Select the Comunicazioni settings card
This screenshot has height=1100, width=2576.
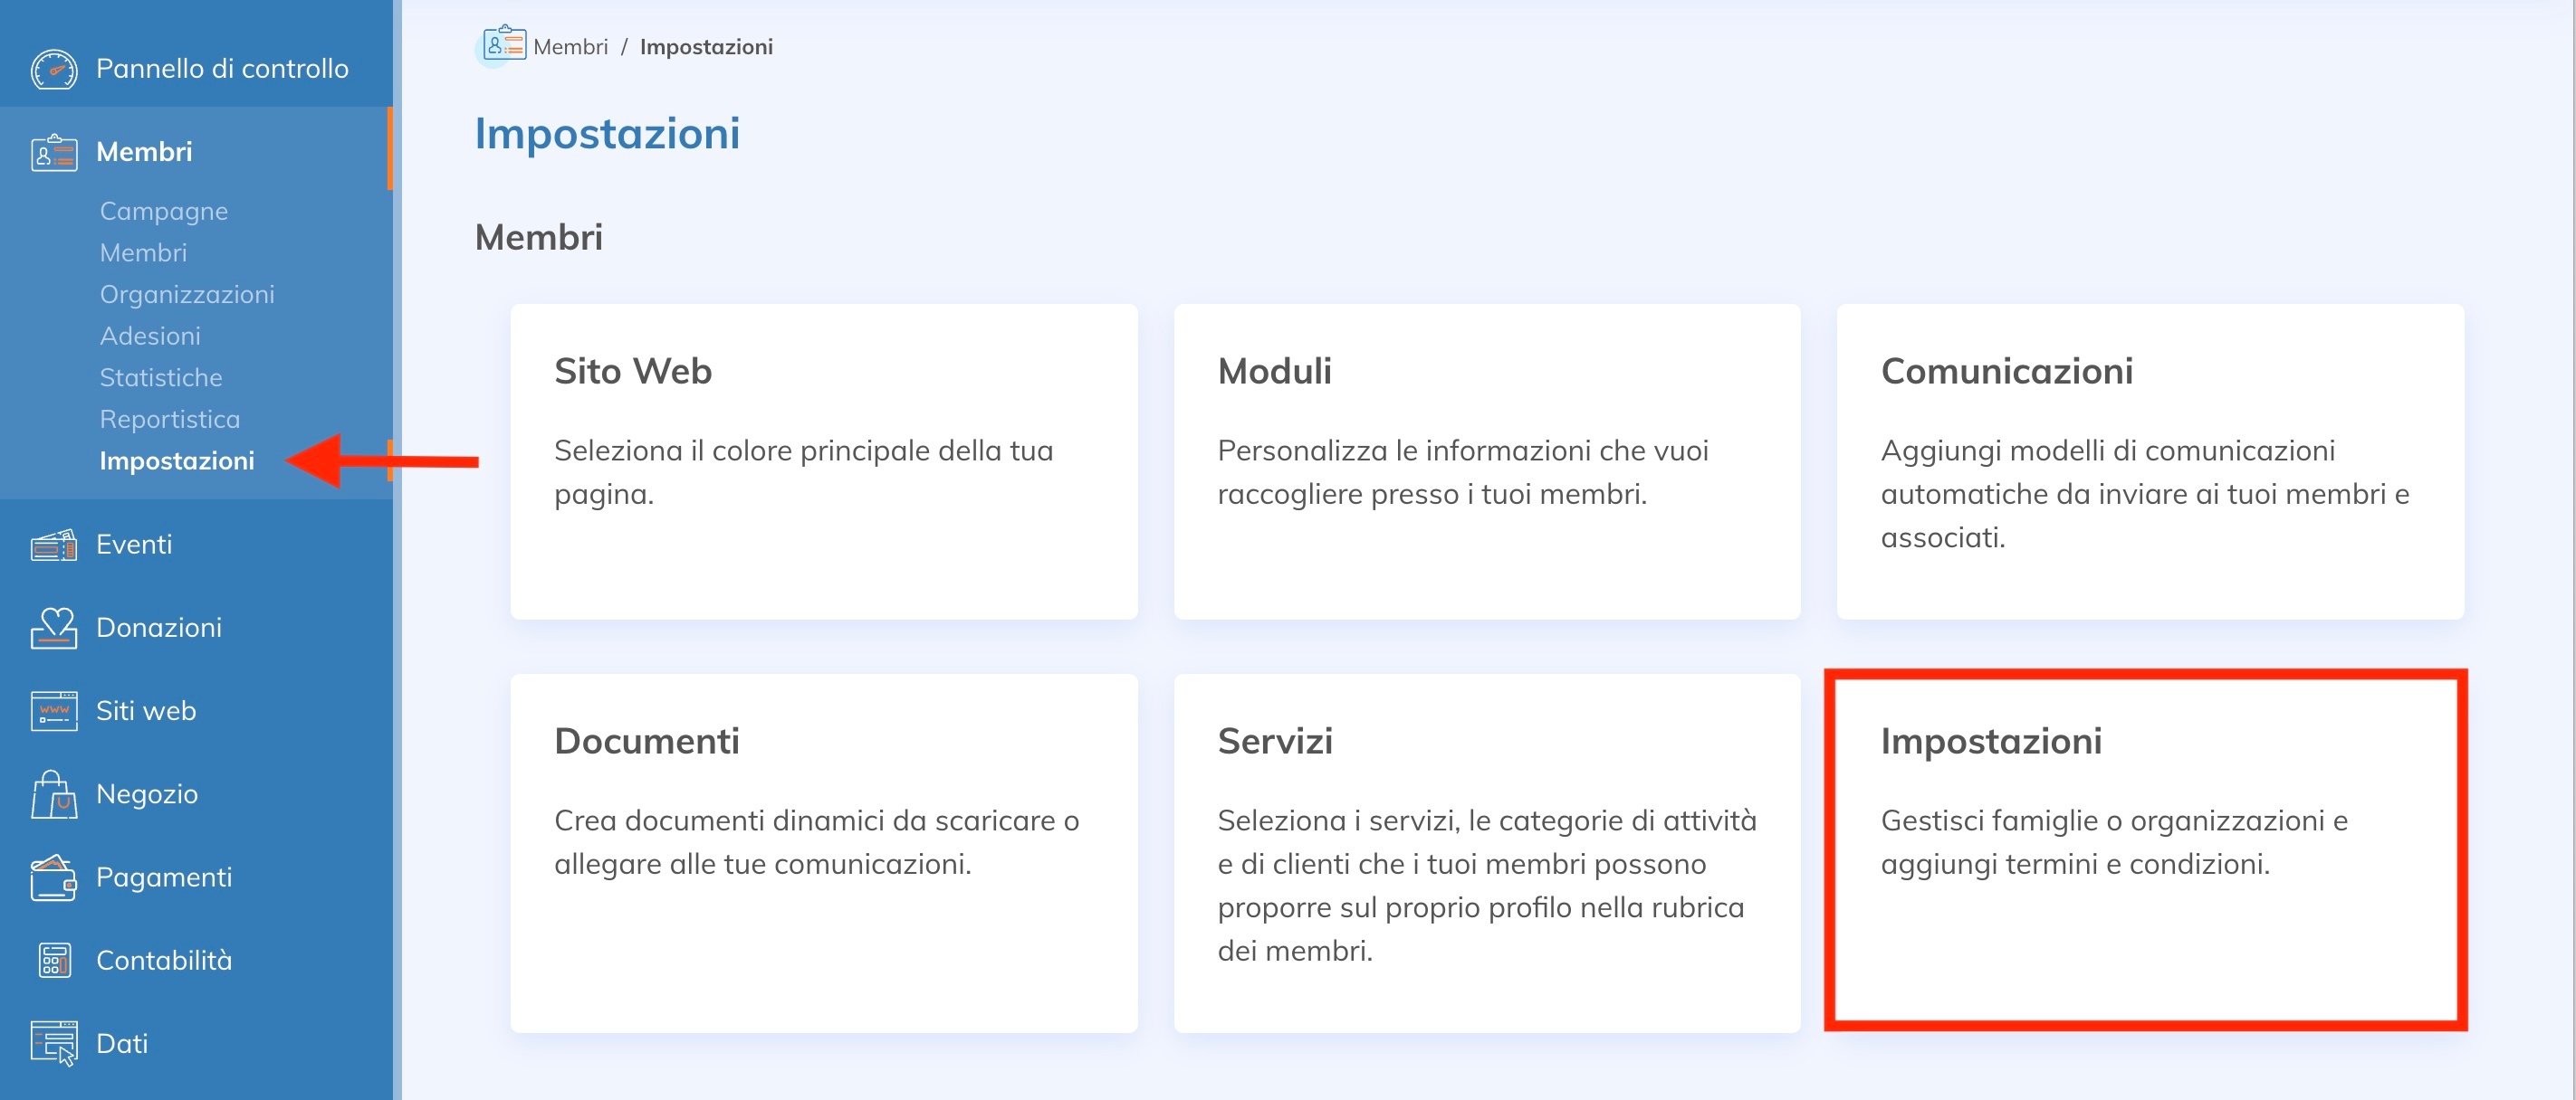click(2150, 461)
